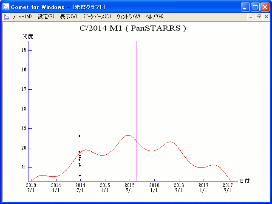Image resolution: width=272 pixels, height=204 pixels.
Task: Click the red curve peak near 2015 7/1
Action: pyautogui.click(x=128, y=135)
